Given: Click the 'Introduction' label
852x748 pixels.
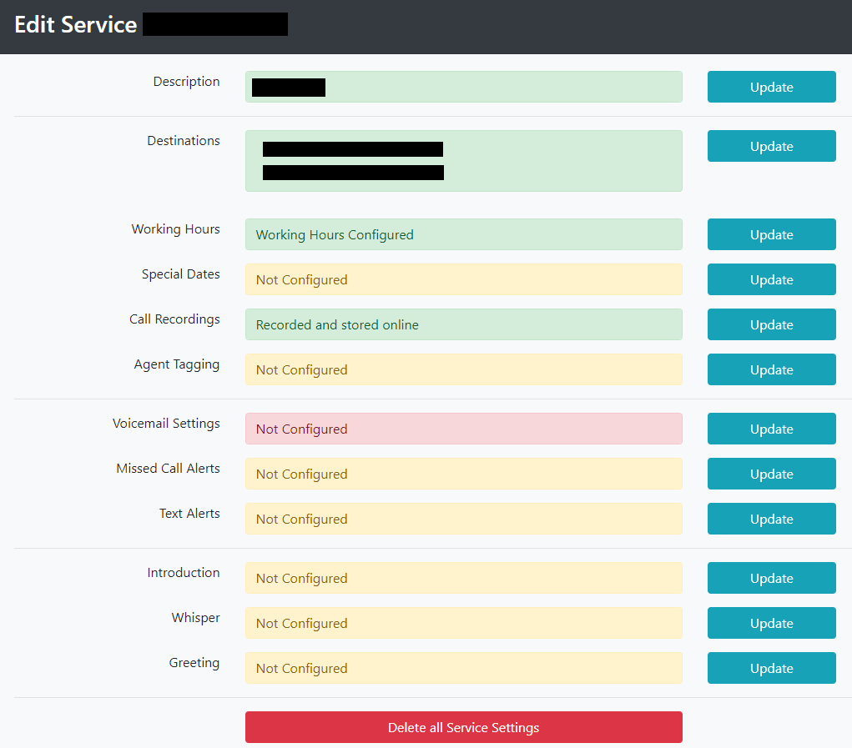Looking at the screenshot, I should coord(184,573).
